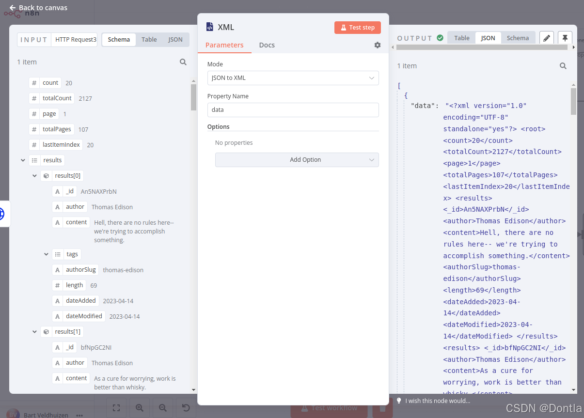Select the output Schema view tab
The height and width of the screenshot is (418, 584).
tap(518, 38)
